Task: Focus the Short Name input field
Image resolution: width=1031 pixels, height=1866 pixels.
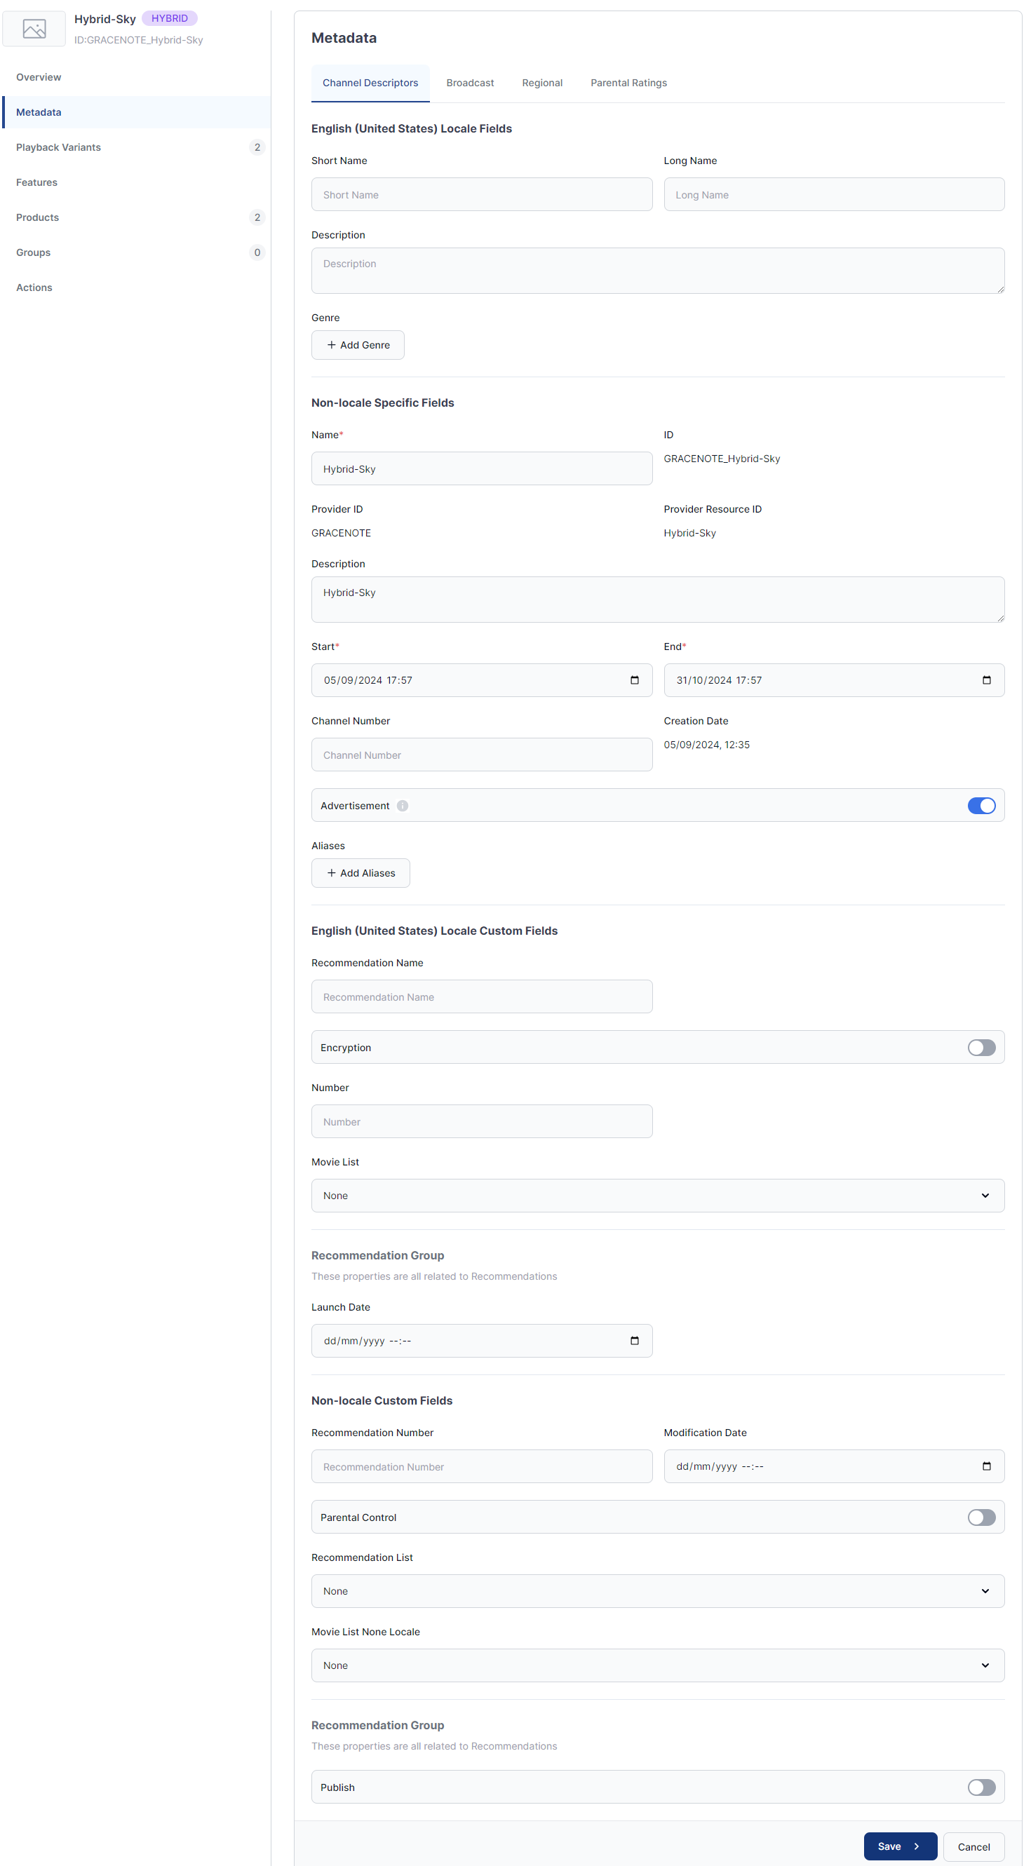Action: pyautogui.click(x=481, y=195)
